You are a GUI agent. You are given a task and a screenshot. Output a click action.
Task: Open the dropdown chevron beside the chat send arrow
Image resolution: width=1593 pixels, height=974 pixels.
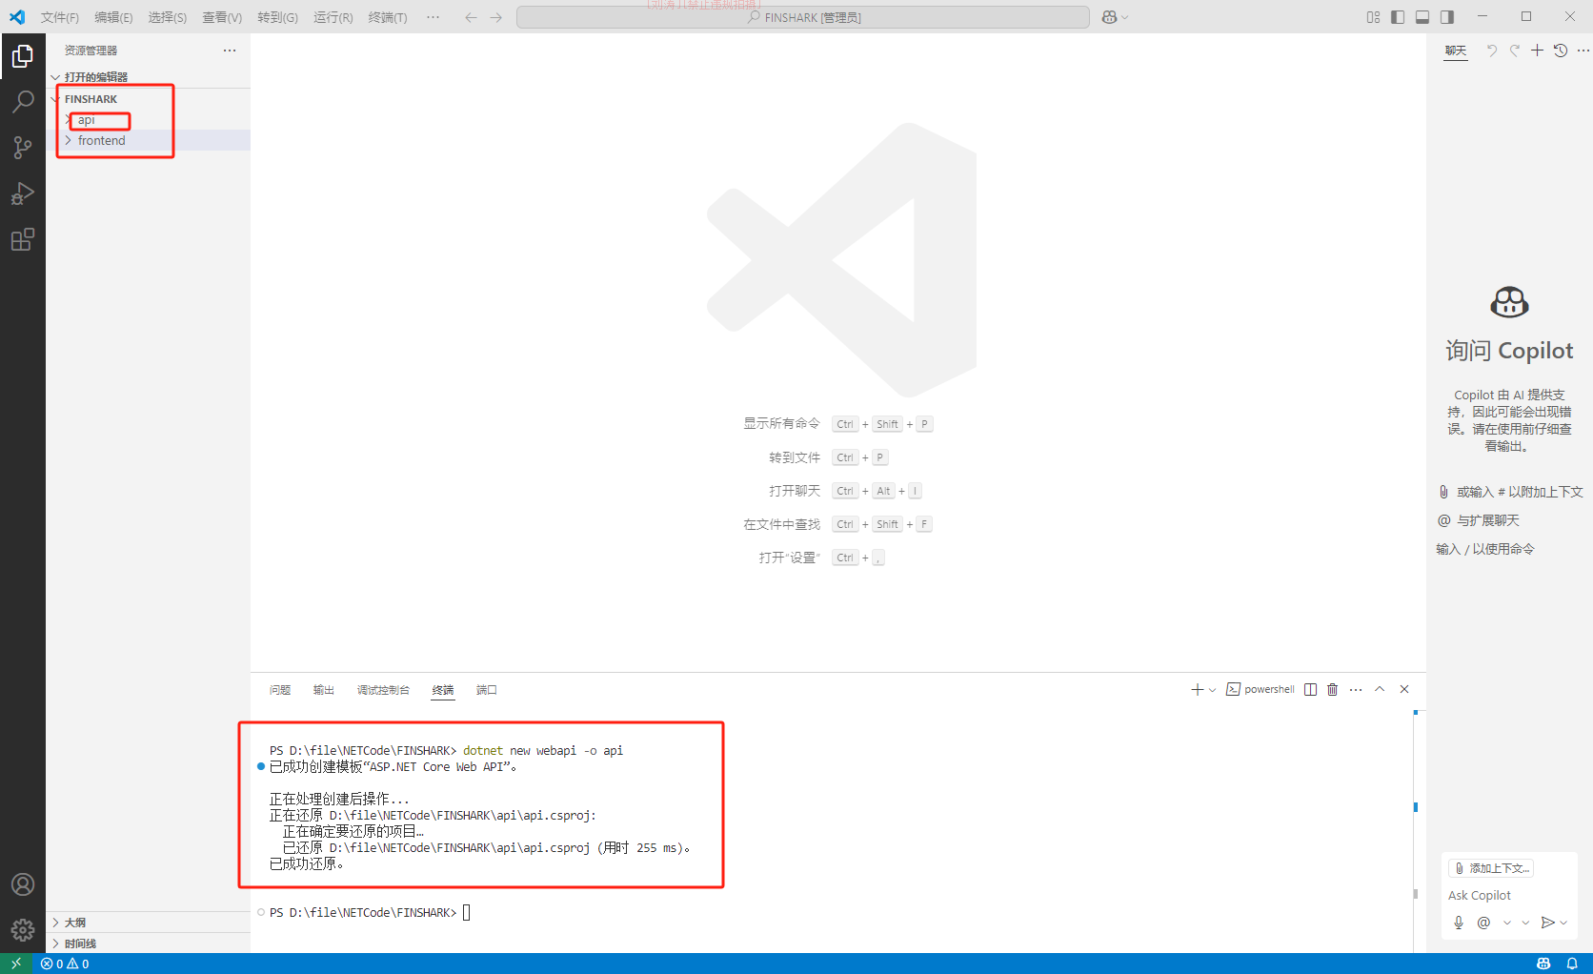click(1563, 923)
